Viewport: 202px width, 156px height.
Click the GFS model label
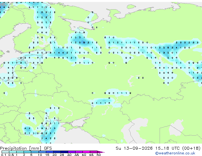tap(48, 148)
